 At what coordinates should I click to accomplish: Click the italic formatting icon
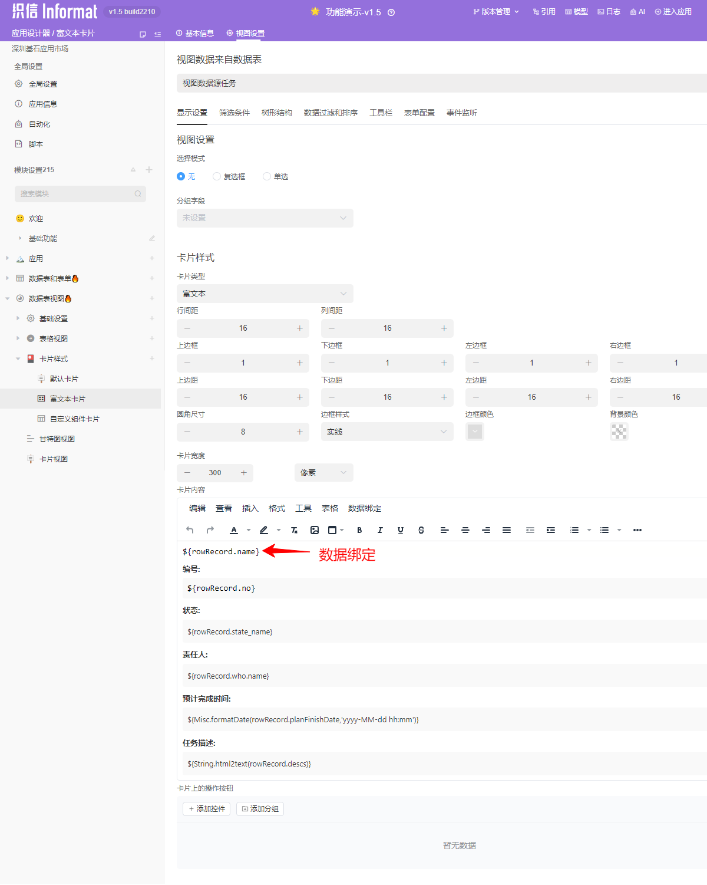(x=380, y=530)
